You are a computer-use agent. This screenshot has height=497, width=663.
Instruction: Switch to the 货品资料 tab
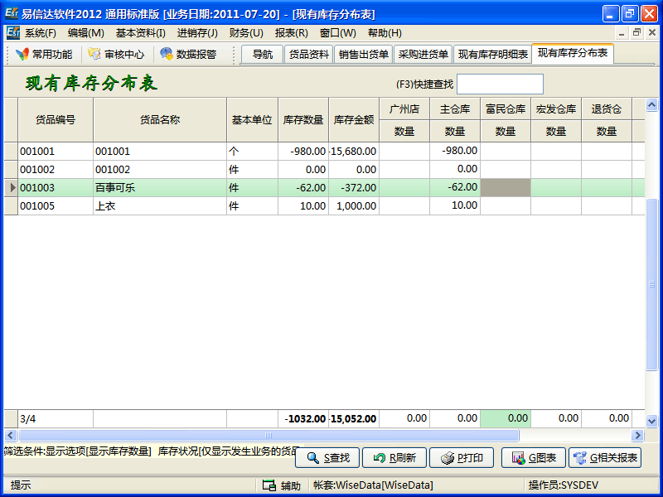309,55
